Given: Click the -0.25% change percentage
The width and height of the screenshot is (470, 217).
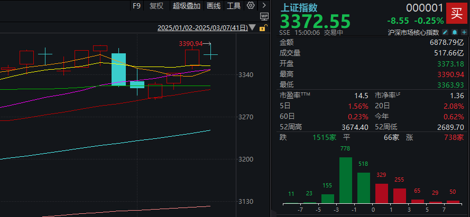Looking at the screenshot, I should coord(429,21).
